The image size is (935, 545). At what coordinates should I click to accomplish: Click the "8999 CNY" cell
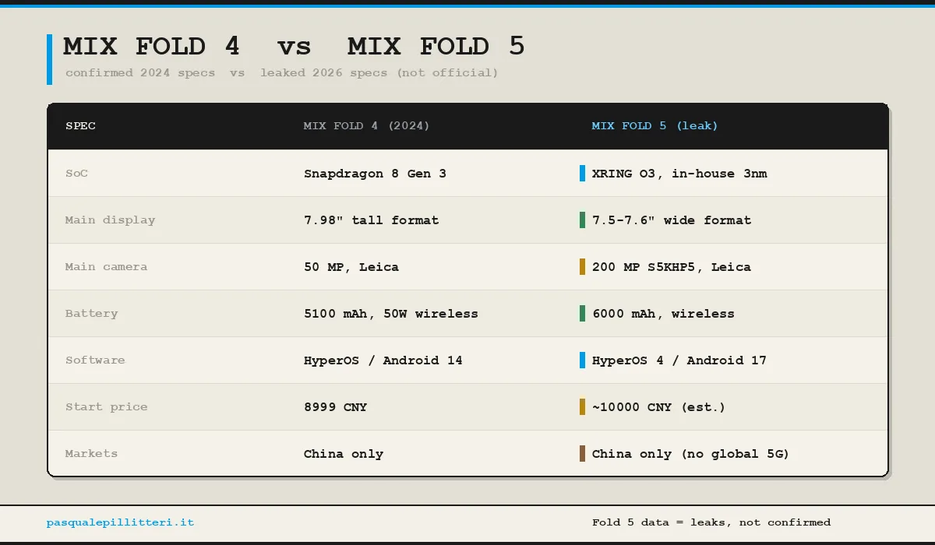click(335, 406)
